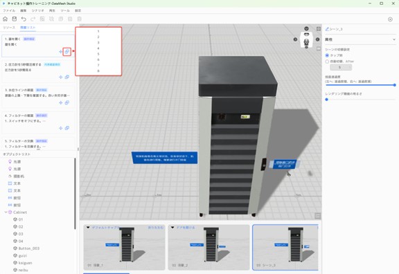This screenshot has height=274, width=399.
Task: Click the link-scene icon on step 2
Action: (67, 77)
